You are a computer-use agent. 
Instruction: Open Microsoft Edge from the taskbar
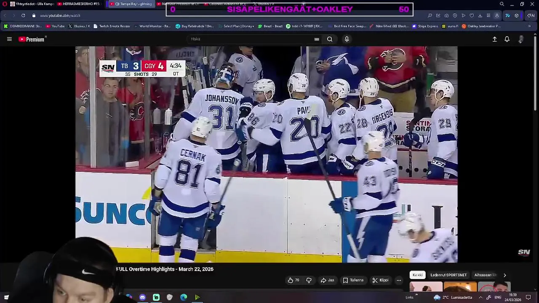click(184, 298)
